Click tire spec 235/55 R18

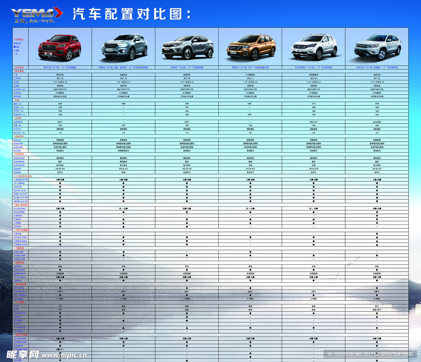187,169
